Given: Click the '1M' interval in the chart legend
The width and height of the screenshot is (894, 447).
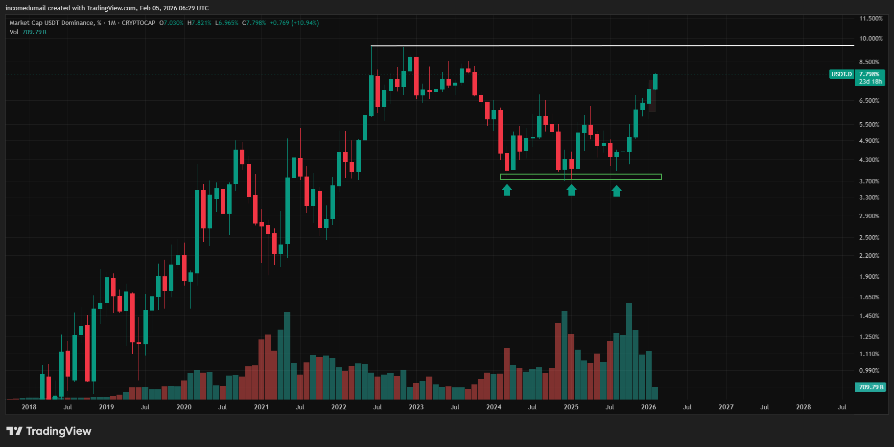Looking at the screenshot, I should click(x=112, y=23).
